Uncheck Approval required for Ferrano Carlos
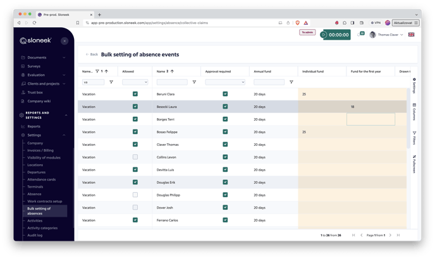Viewport: 435px width, 259px height. tap(225, 220)
